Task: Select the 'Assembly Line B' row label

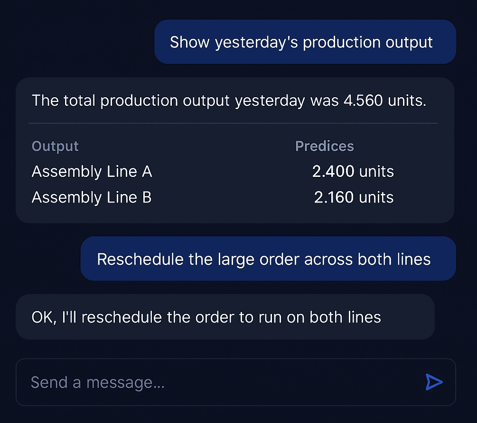Action: coord(92,197)
